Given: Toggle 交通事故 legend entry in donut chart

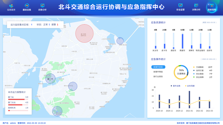Looking at the screenshot, I should pos(199,67).
